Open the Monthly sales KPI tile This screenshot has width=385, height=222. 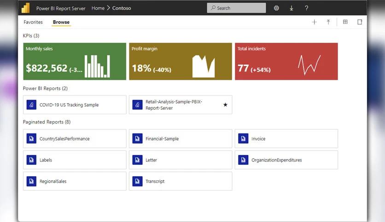75,61
